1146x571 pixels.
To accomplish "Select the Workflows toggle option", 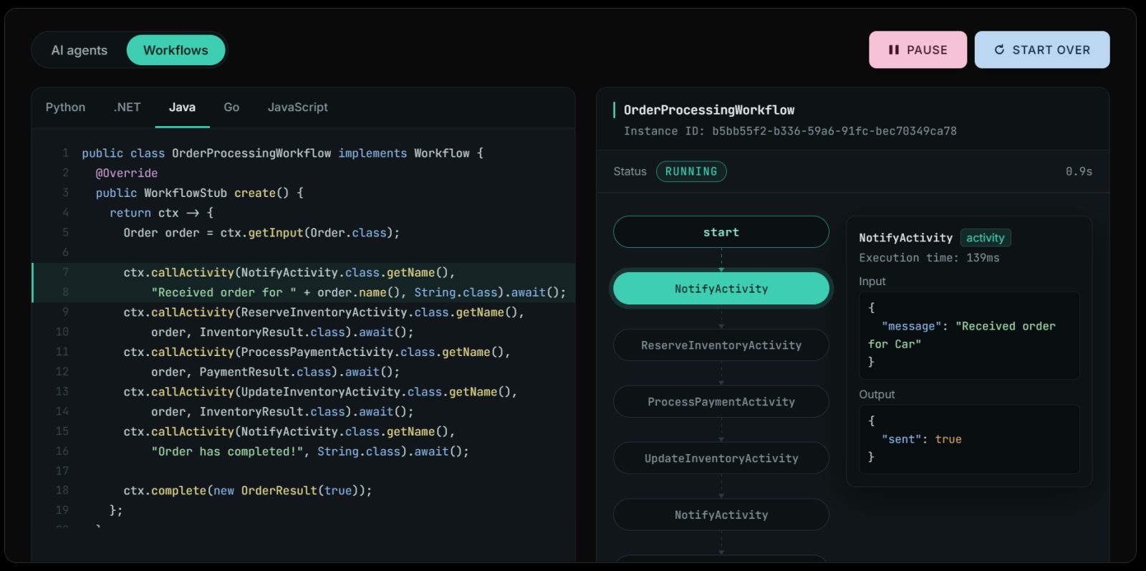I will pyautogui.click(x=175, y=50).
